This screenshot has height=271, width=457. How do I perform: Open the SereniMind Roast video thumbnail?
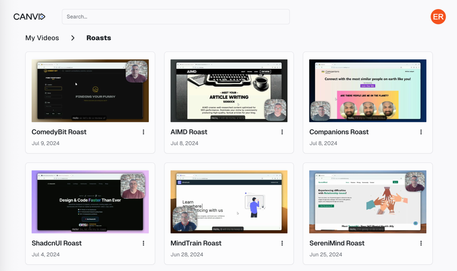(x=368, y=202)
